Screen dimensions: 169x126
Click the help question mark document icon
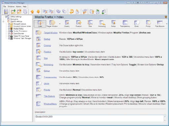pyautogui.click(x=92, y=11)
